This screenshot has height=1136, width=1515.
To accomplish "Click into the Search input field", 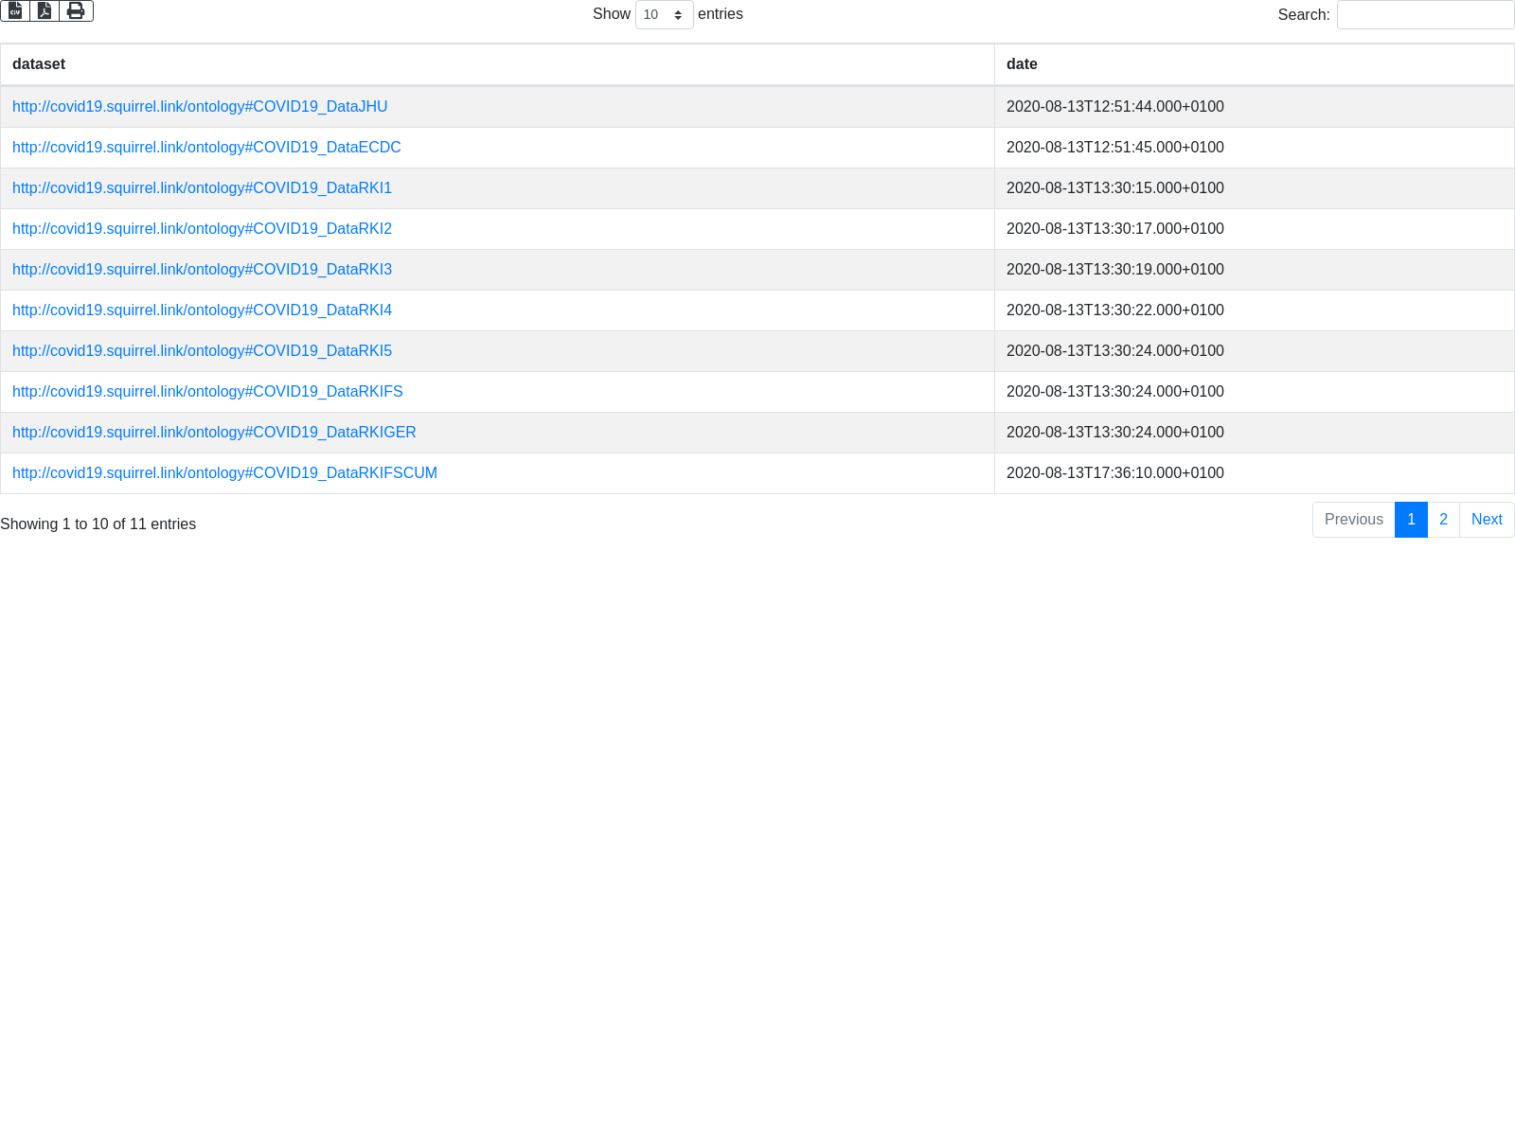I will coord(1425,15).
